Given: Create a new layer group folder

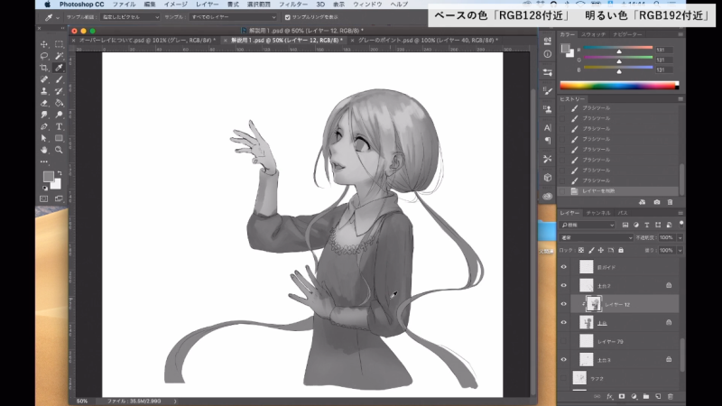Looking at the screenshot, I should (x=646, y=396).
